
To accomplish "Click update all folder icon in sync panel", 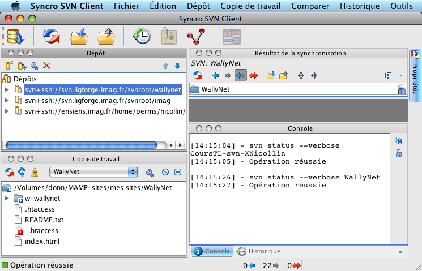I will click(271, 75).
